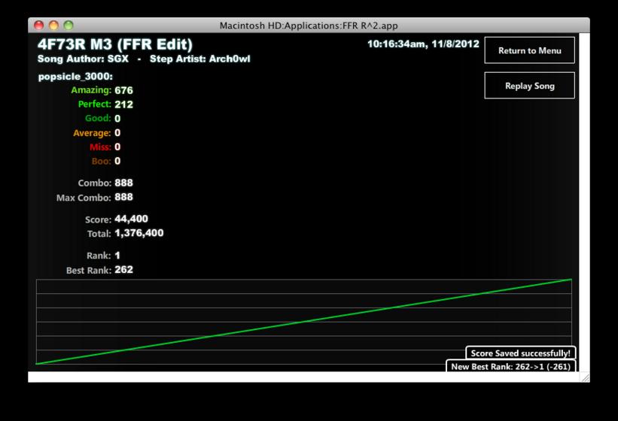Screen dimensions: 618x421
Task: Select the 4F73R M3 song title
Action: (115, 44)
